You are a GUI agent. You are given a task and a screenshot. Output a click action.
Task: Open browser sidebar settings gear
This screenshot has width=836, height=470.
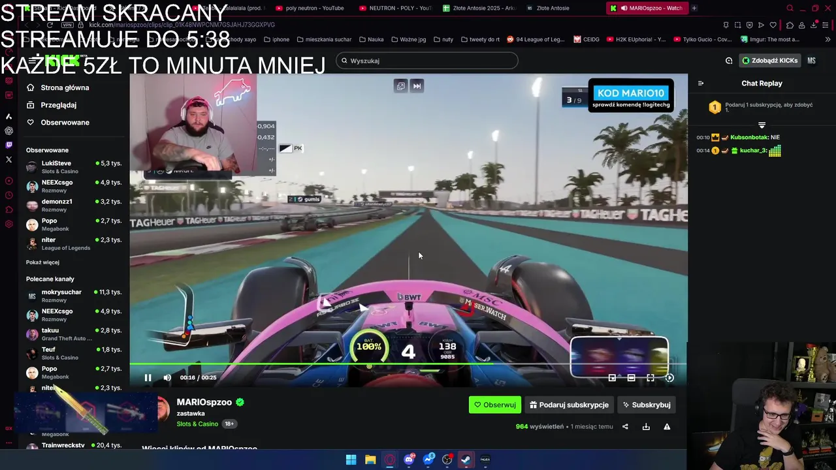pyautogui.click(x=8, y=224)
